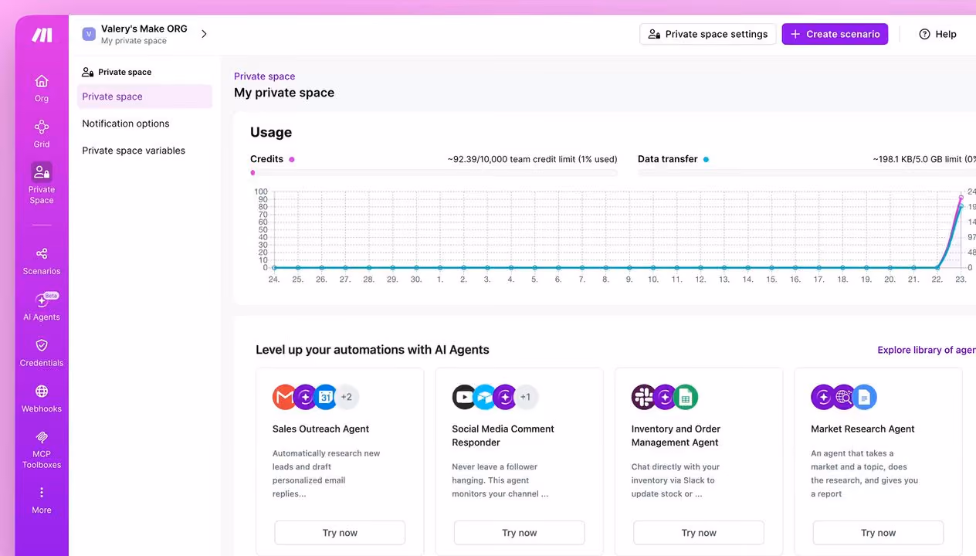Screen dimensions: 976x556
Task: Click Try now for Market Research Agent
Action: coord(878,533)
